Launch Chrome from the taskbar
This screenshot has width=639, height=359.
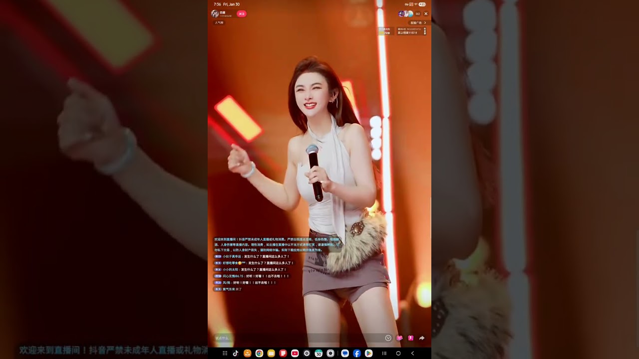tap(259, 353)
